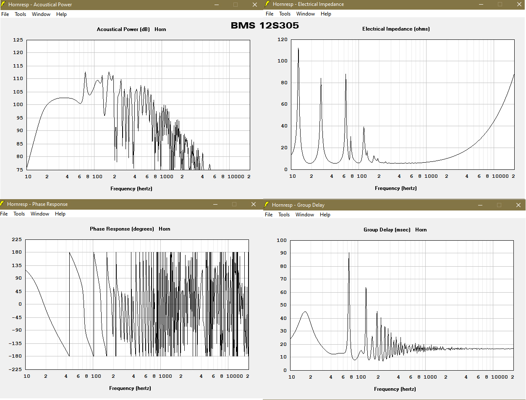
Task: Click the 'Acoustical Power (dB)' chart title
Action: (123, 29)
